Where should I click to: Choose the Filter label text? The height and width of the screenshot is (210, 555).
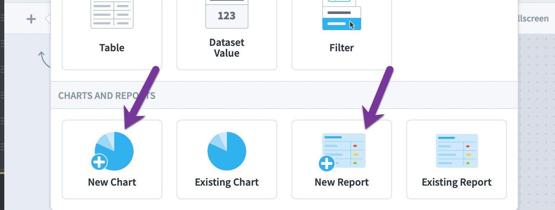click(342, 48)
